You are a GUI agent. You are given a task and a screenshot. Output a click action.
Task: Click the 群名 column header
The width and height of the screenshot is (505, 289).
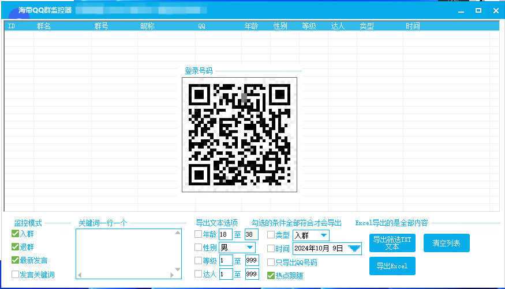coord(44,26)
